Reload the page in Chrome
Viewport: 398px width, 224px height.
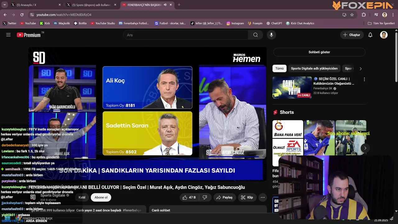tap(22, 15)
